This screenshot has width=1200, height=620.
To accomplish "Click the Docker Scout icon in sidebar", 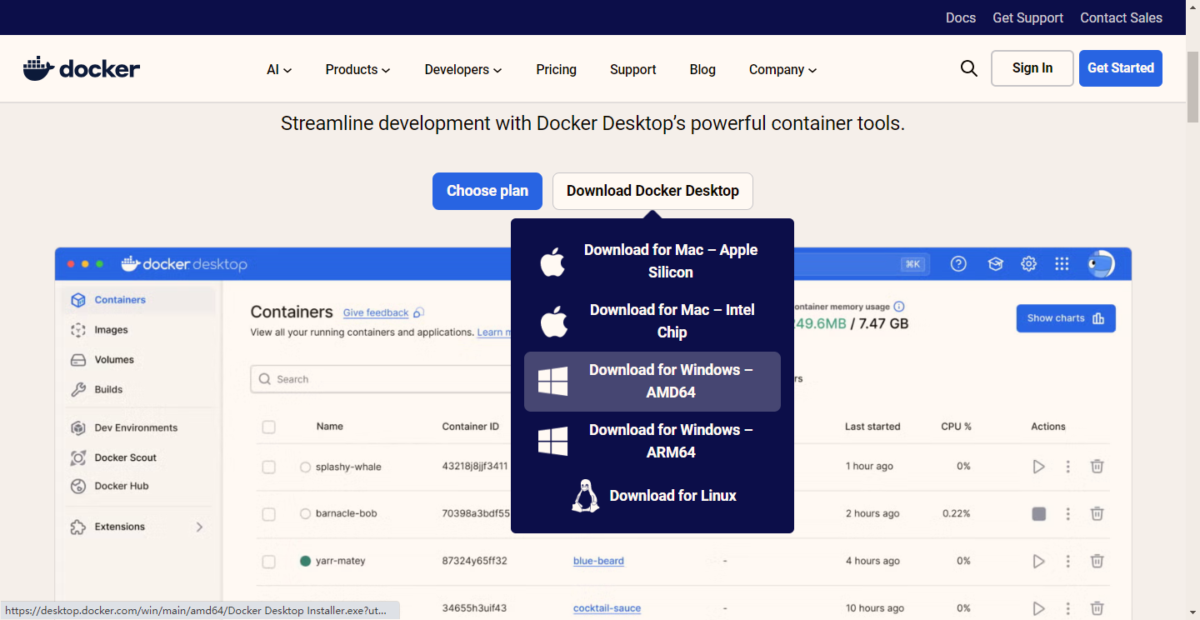I will click(78, 457).
